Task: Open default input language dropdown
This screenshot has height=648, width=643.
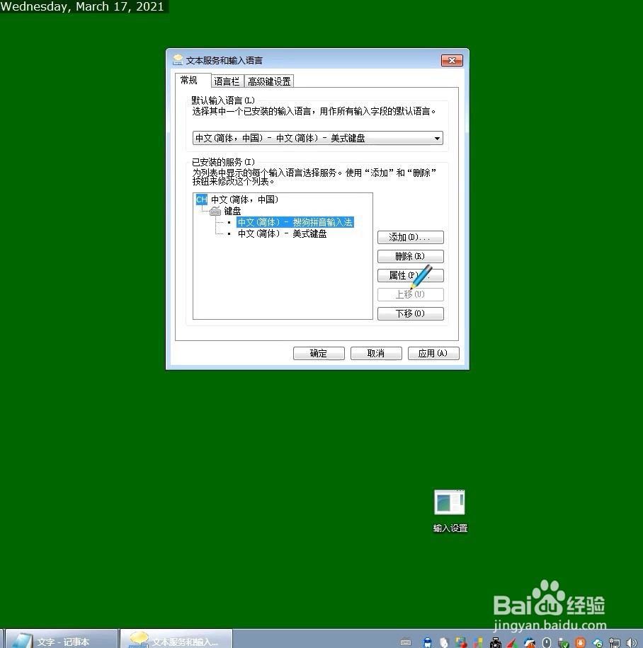Action: point(317,138)
